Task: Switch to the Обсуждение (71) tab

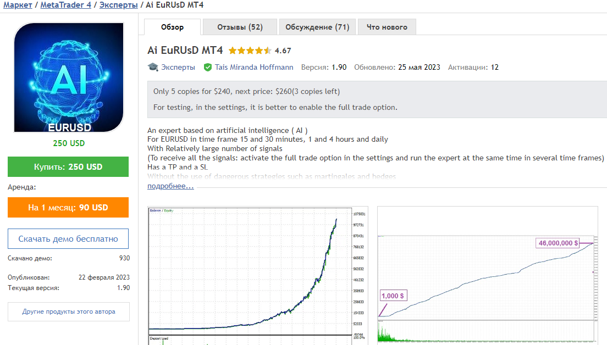Action: [317, 27]
